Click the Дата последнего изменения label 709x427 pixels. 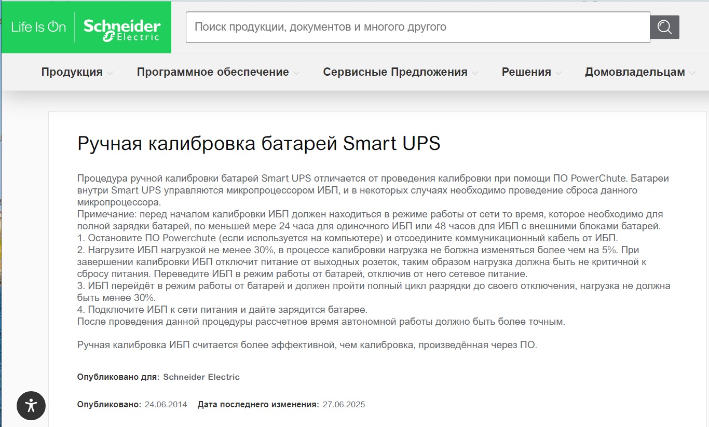pyautogui.click(x=258, y=404)
